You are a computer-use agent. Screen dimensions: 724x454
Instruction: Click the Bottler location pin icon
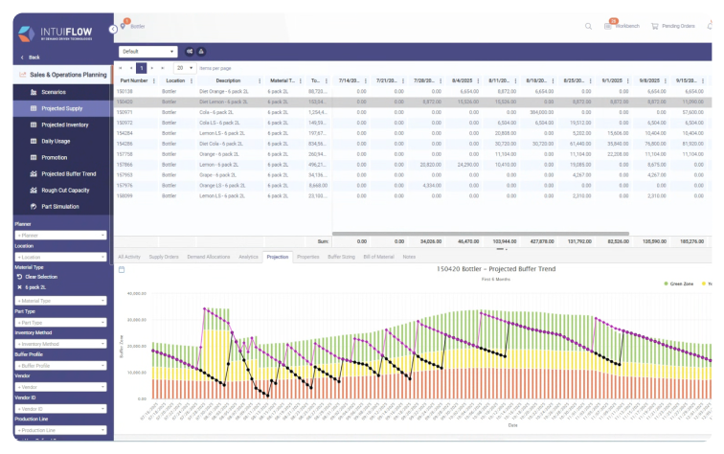click(x=124, y=26)
